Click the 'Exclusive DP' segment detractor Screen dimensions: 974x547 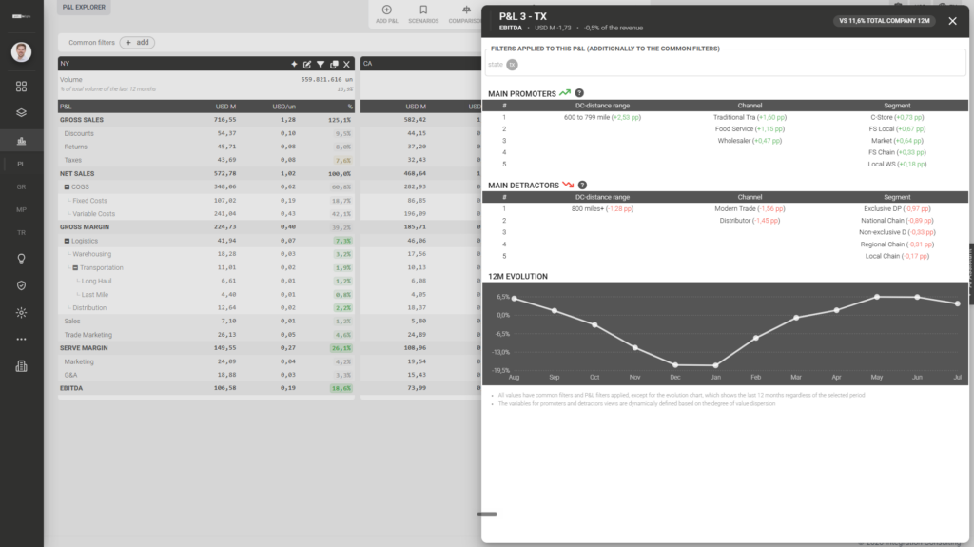pyautogui.click(x=897, y=209)
